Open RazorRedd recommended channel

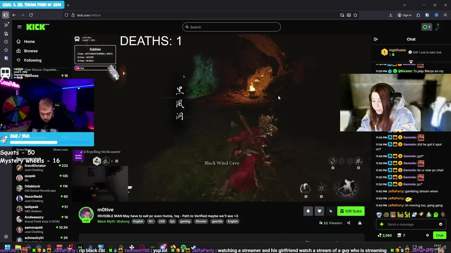42,198
